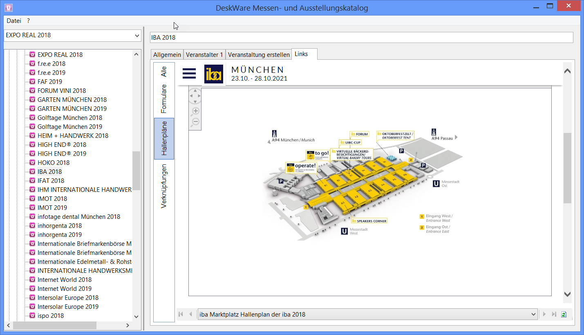Click the FORUM label on the map
This screenshot has width=584, height=335.
click(x=359, y=134)
